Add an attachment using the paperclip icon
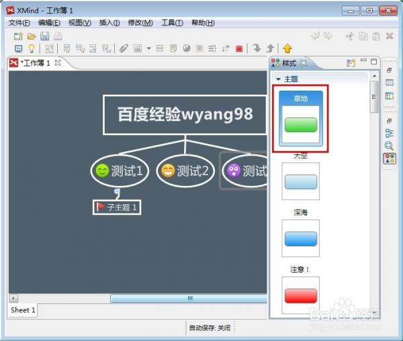403x341 pixels. click(x=124, y=48)
